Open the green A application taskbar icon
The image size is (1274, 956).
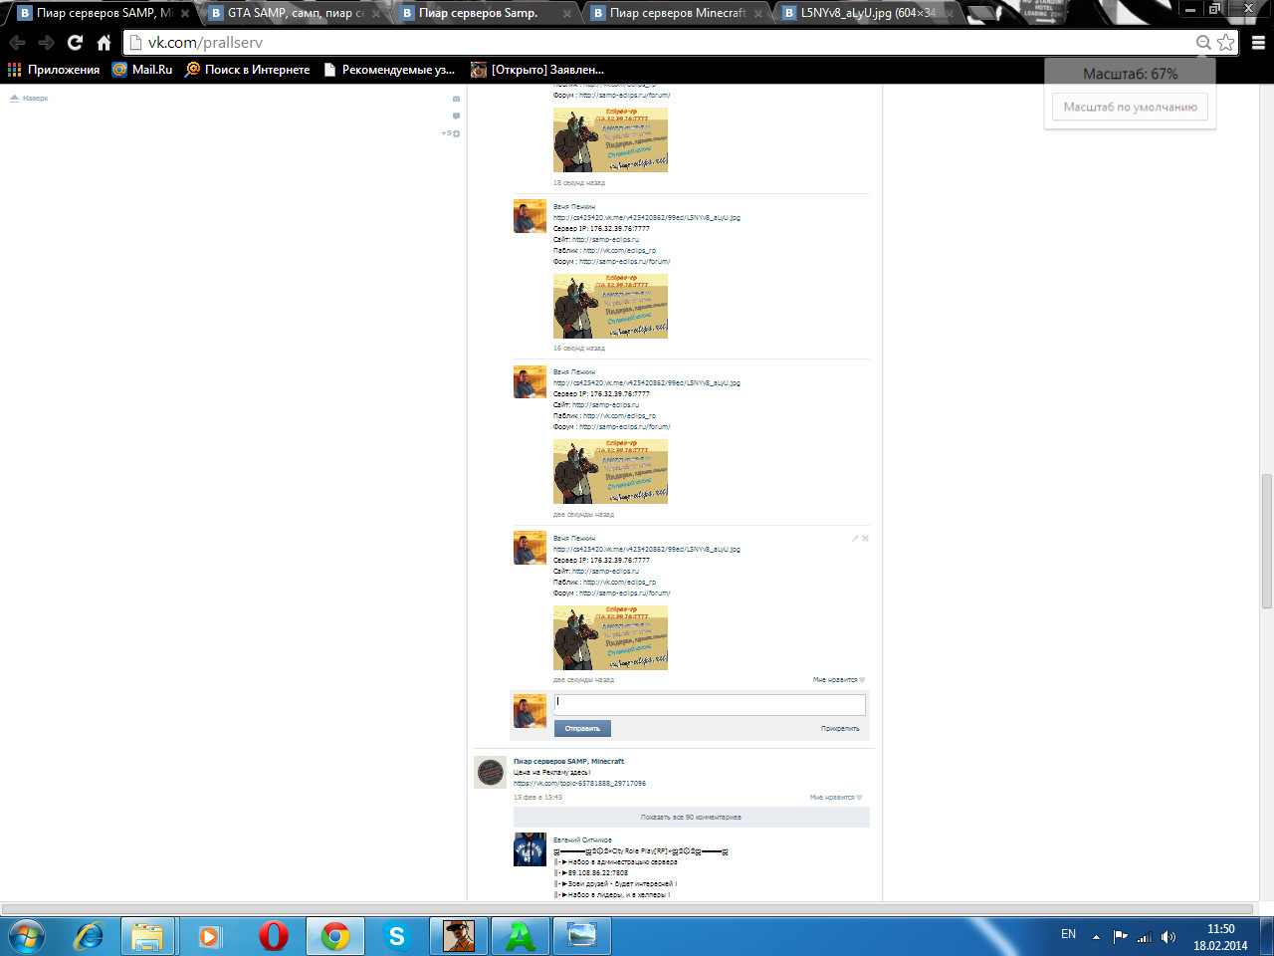pyautogui.click(x=521, y=936)
